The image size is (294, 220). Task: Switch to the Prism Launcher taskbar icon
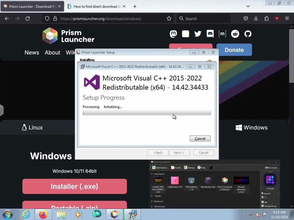(x=115, y=214)
